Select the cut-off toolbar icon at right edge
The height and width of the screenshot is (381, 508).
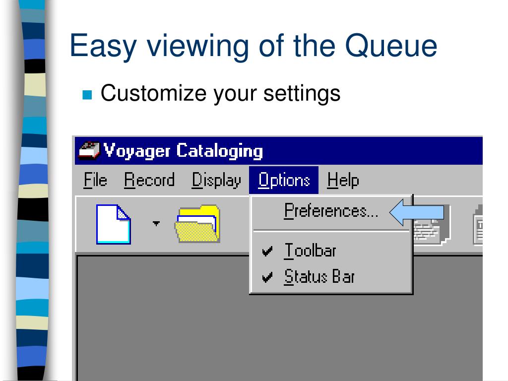[478, 225]
